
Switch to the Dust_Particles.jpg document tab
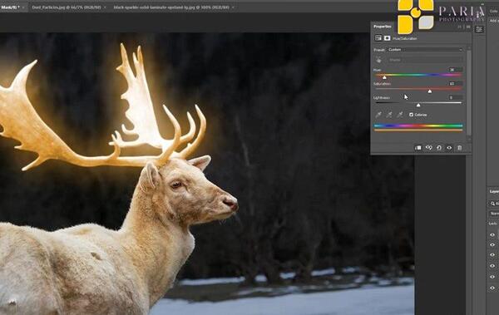(x=67, y=7)
